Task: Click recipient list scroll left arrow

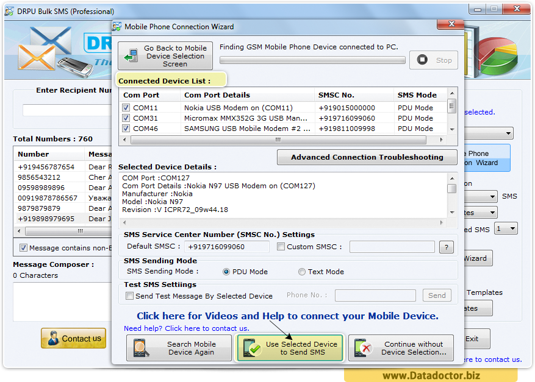Action: click(x=19, y=231)
